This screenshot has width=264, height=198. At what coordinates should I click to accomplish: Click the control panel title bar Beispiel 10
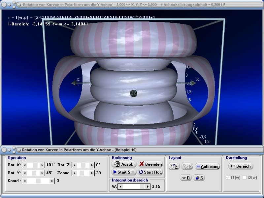[x=132, y=150]
